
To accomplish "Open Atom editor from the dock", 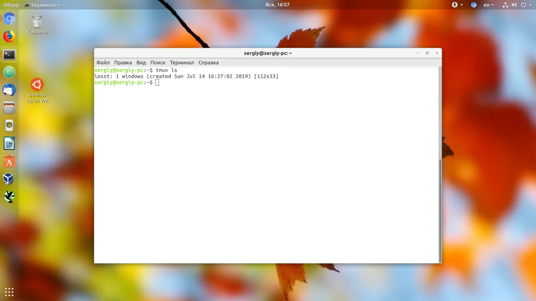I will [9, 72].
